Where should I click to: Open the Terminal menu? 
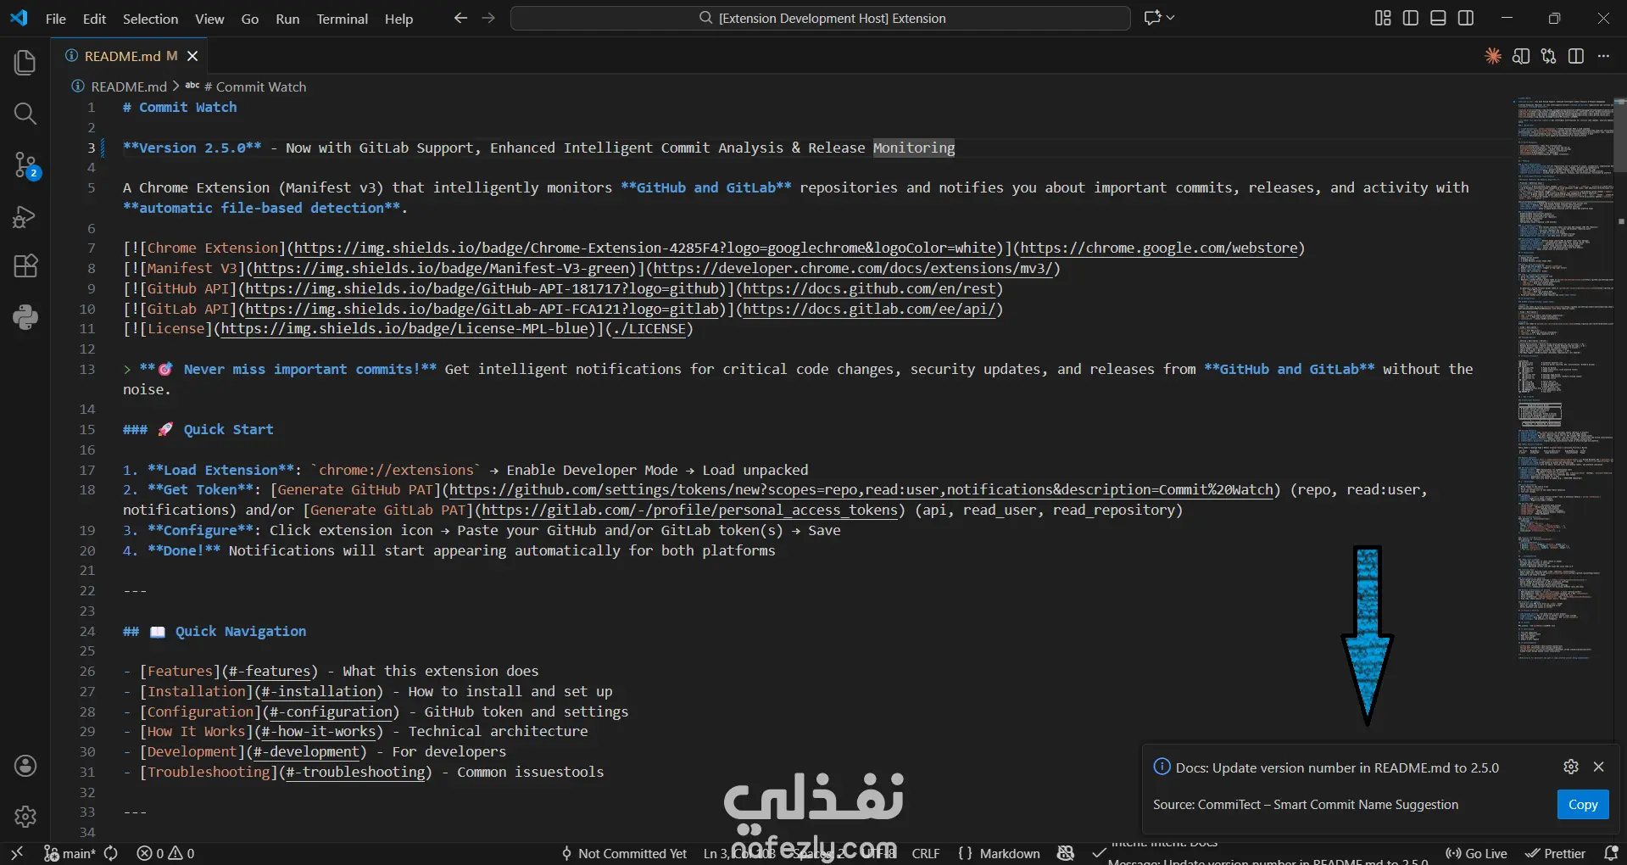tap(342, 19)
